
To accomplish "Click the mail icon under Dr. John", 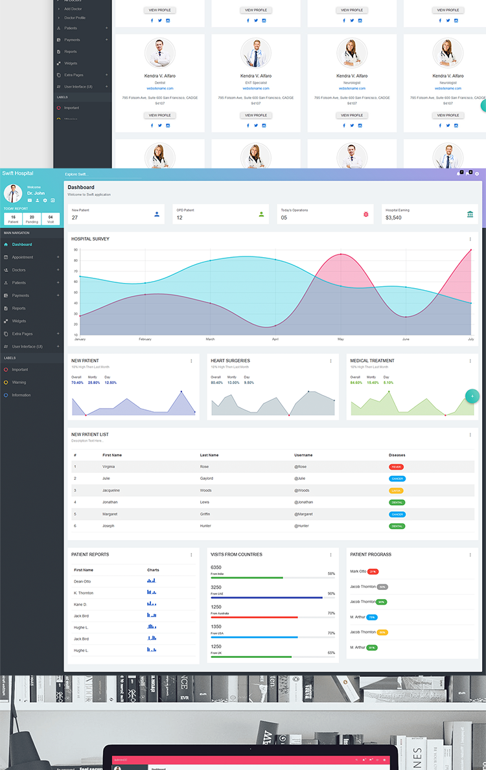I will pos(29,201).
